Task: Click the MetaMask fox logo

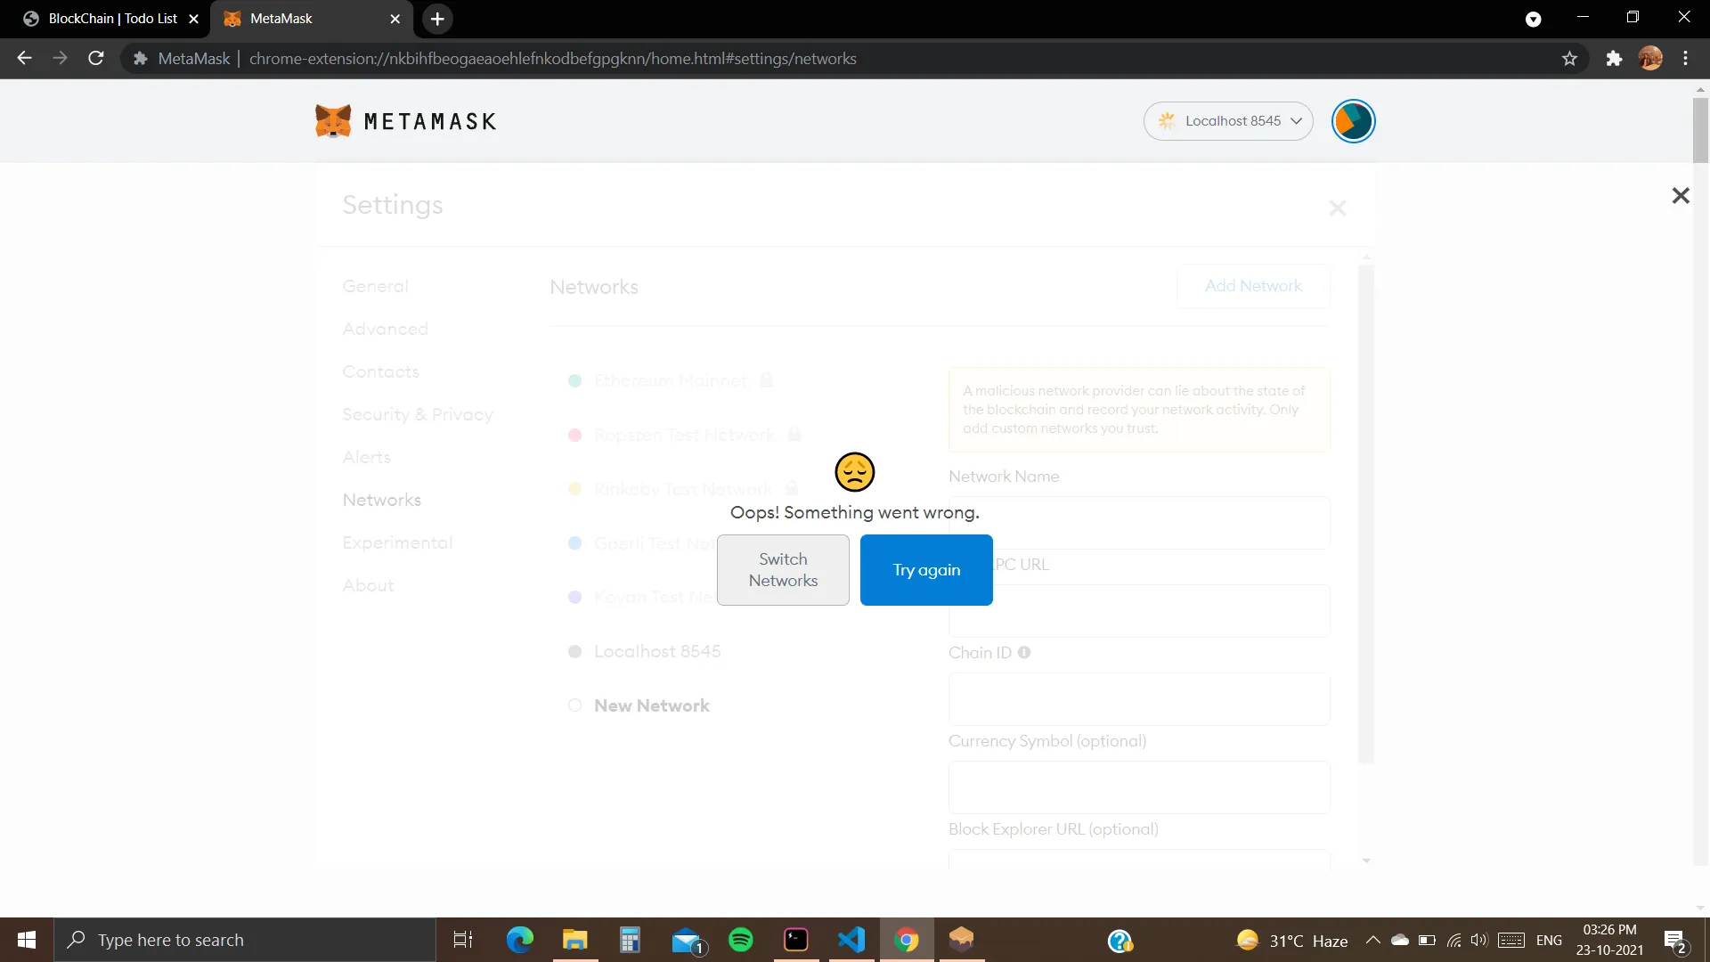Action: pyautogui.click(x=333, y=121)
